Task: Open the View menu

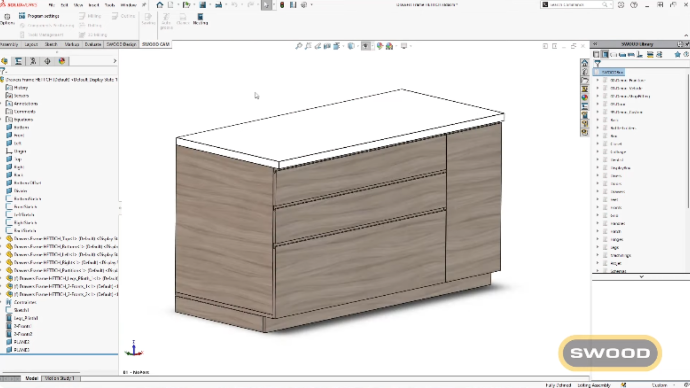Action: click(x=78, y=5)
